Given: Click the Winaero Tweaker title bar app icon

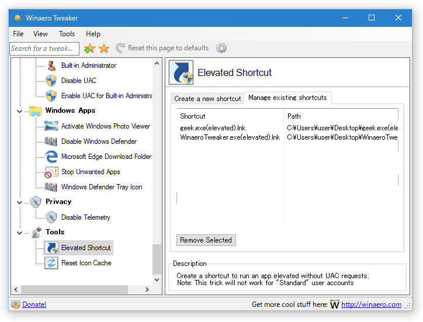Looking at the screenshot, I should coord(18,18).
